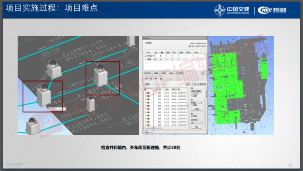
Task: Click the yellow warning icon in test list
Action: click(x=145, y=56)
